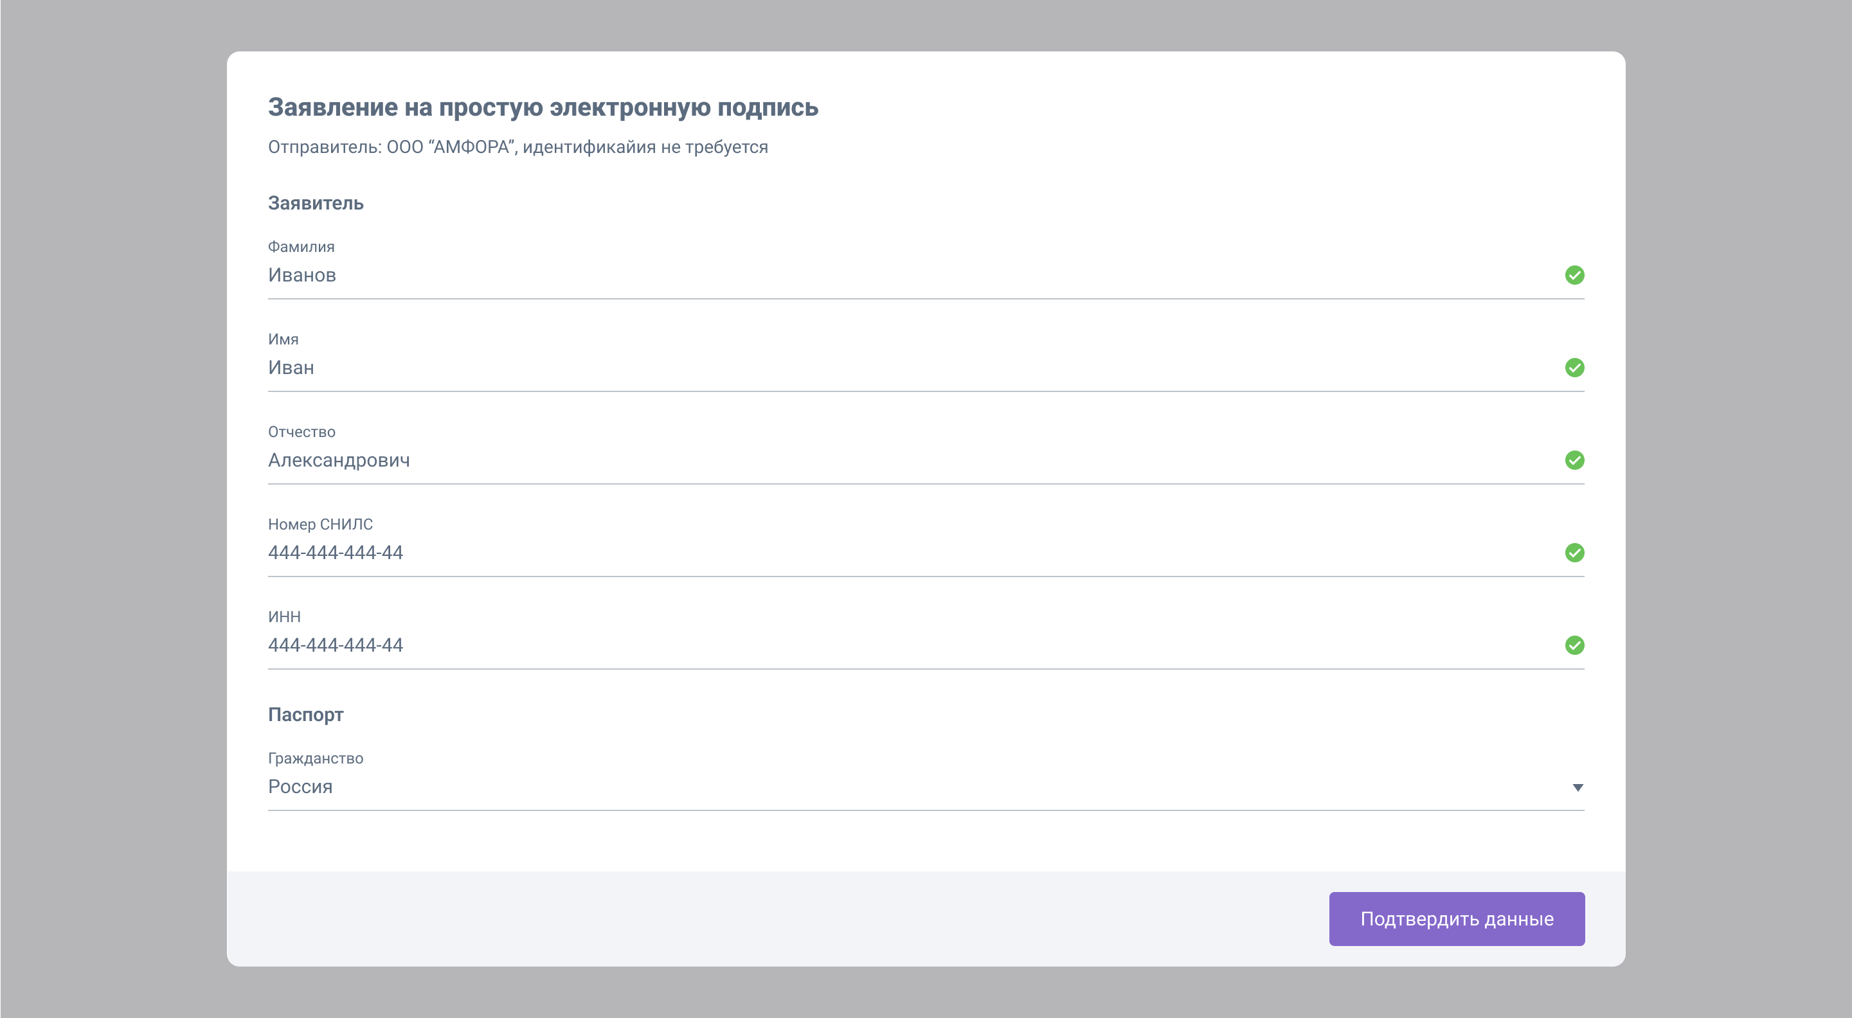Click the form title Заявление на простую электронную подпись
This screenshot has height=1018, width=1852.
click(x=543, y=107)
